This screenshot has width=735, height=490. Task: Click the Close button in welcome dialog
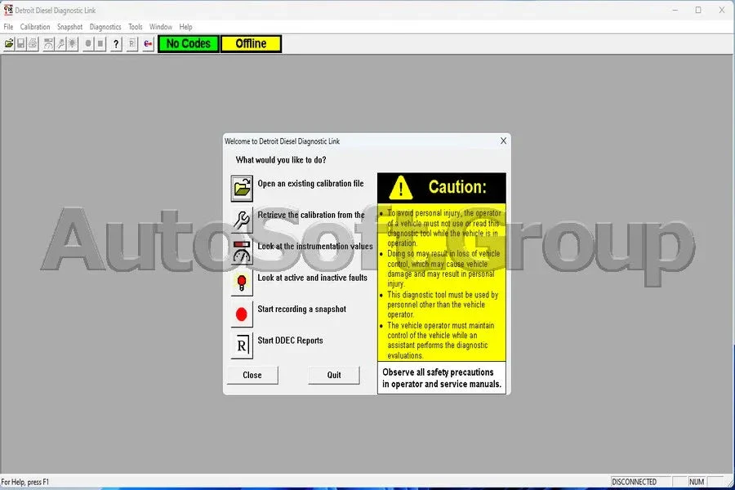(252, 375)
